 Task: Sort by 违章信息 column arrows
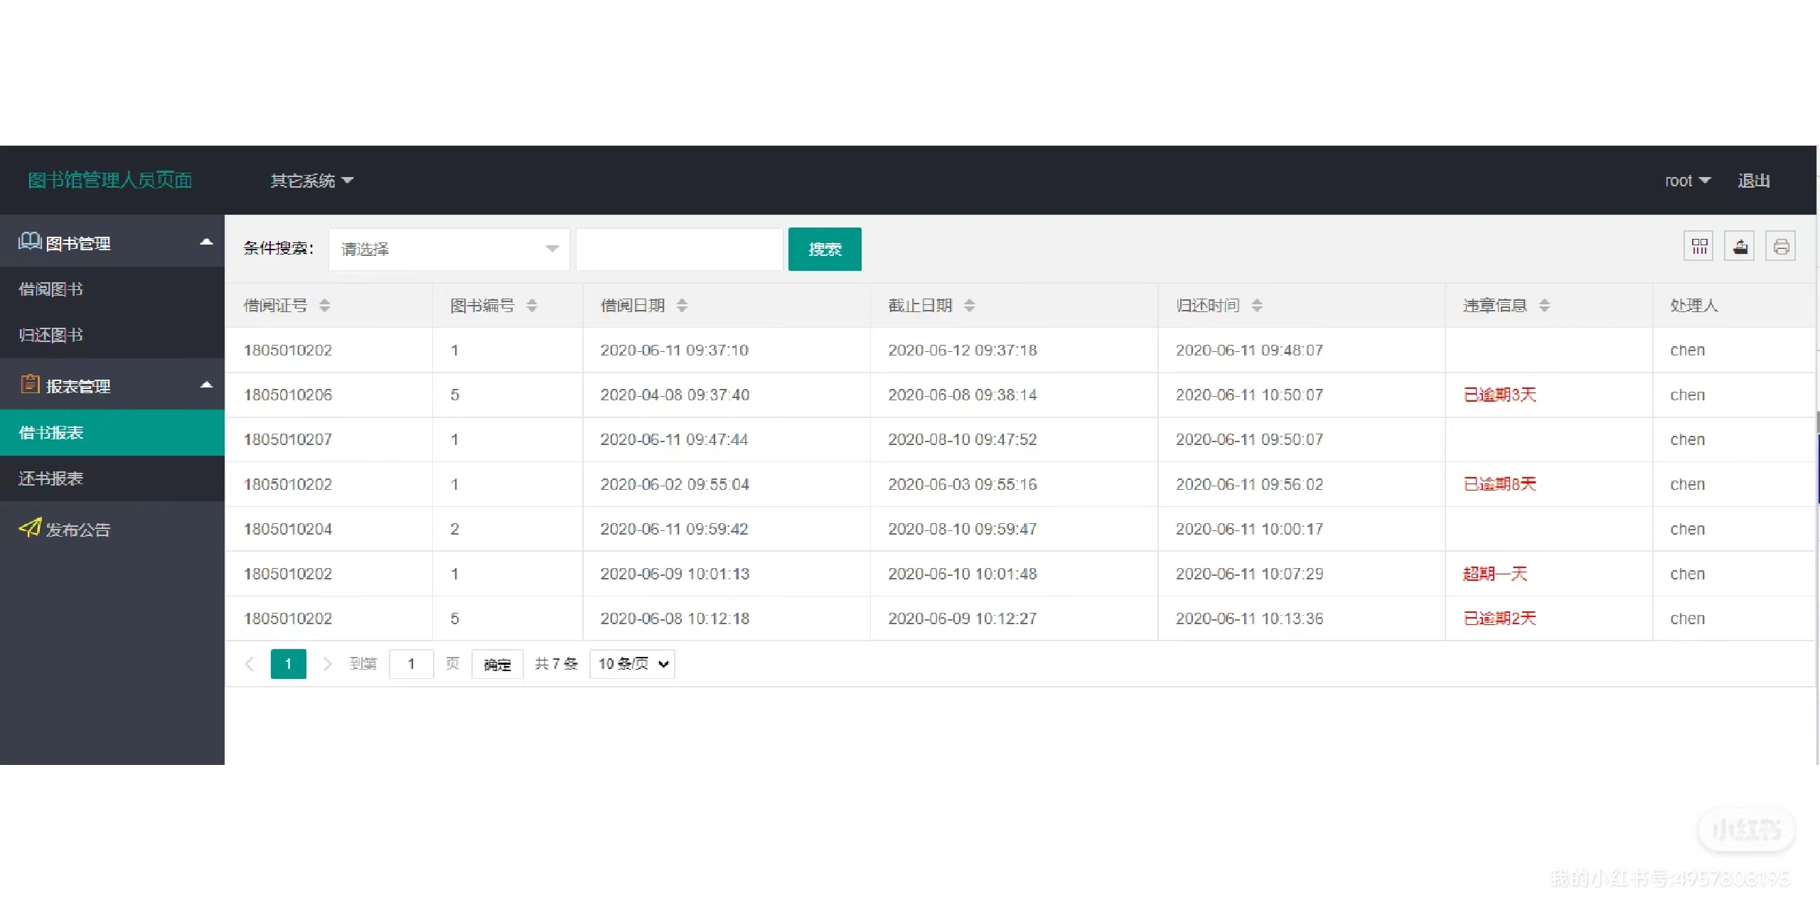1544,306
